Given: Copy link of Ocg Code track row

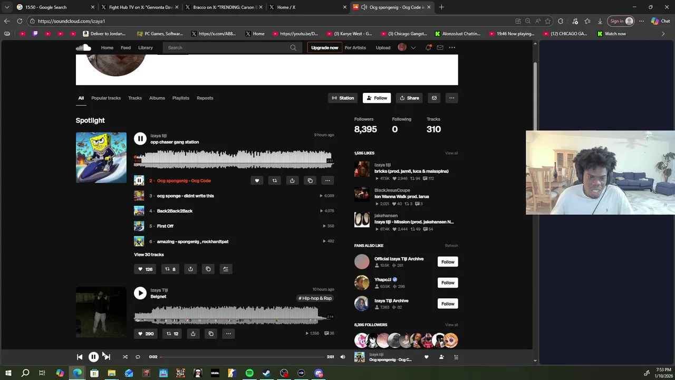Looking at the screenshot, I should tap(310, 180).
